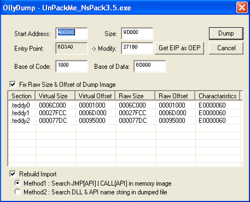The width and height of the screenshot is (250, 202).
Task: Edit the Modify OEP field
Action: point(137,48)
